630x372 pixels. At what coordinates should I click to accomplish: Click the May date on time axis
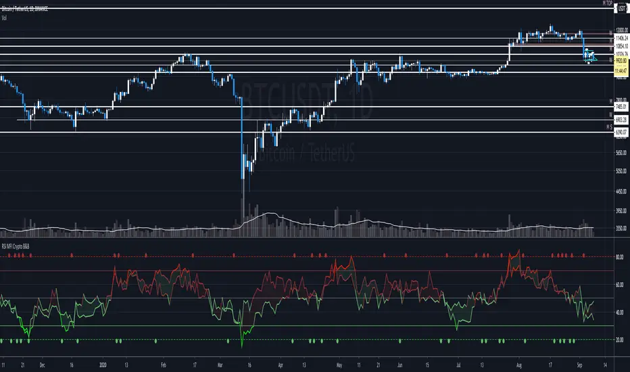[339, 365]
